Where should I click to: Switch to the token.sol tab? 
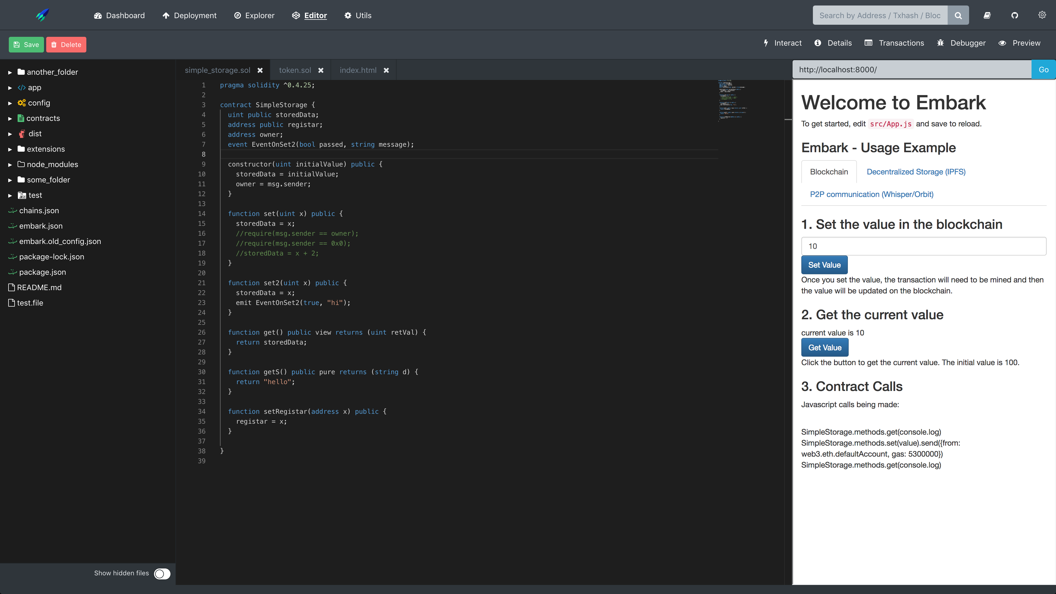[x=295, y=70]
